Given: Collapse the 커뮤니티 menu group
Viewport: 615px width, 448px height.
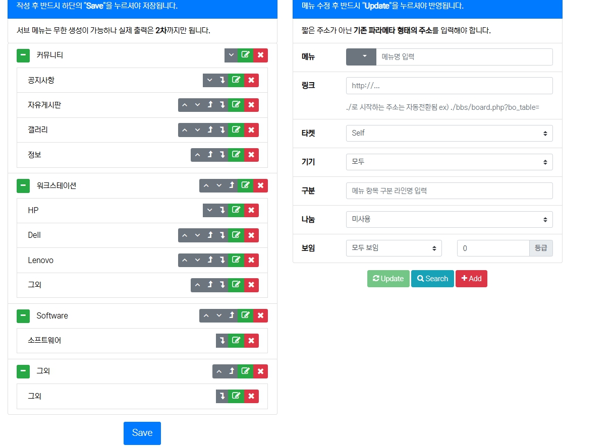Looking at the screenshot, I should (x=23, y=55).
